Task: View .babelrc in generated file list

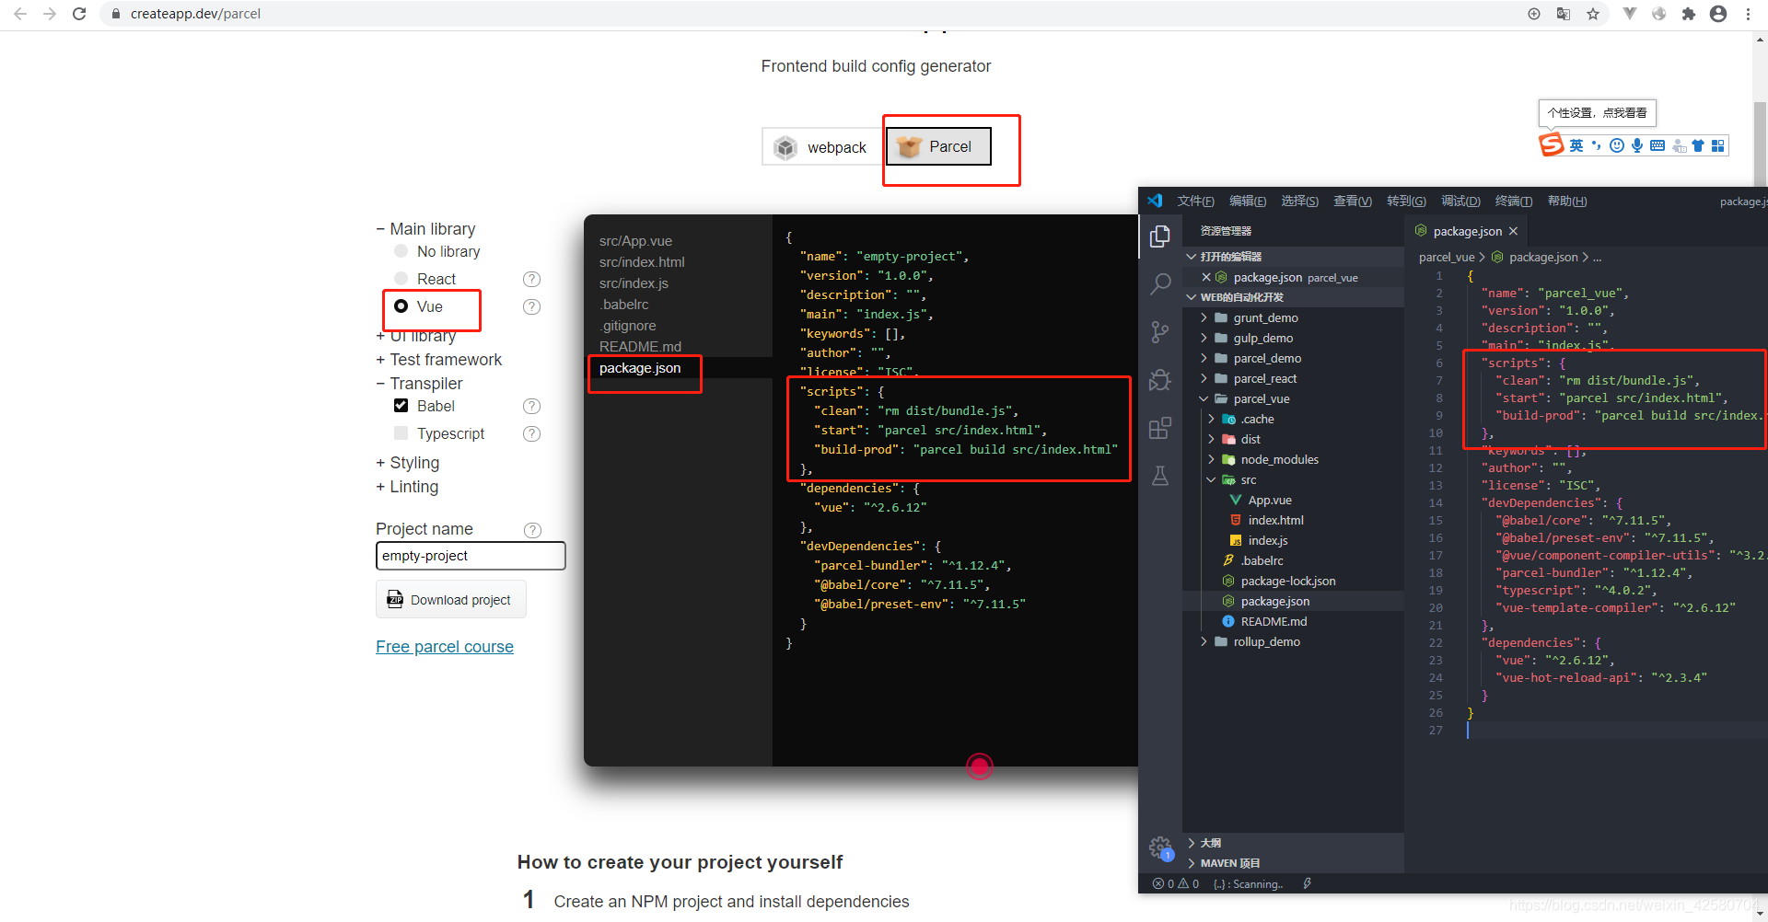Action: [x=623, y=305]
